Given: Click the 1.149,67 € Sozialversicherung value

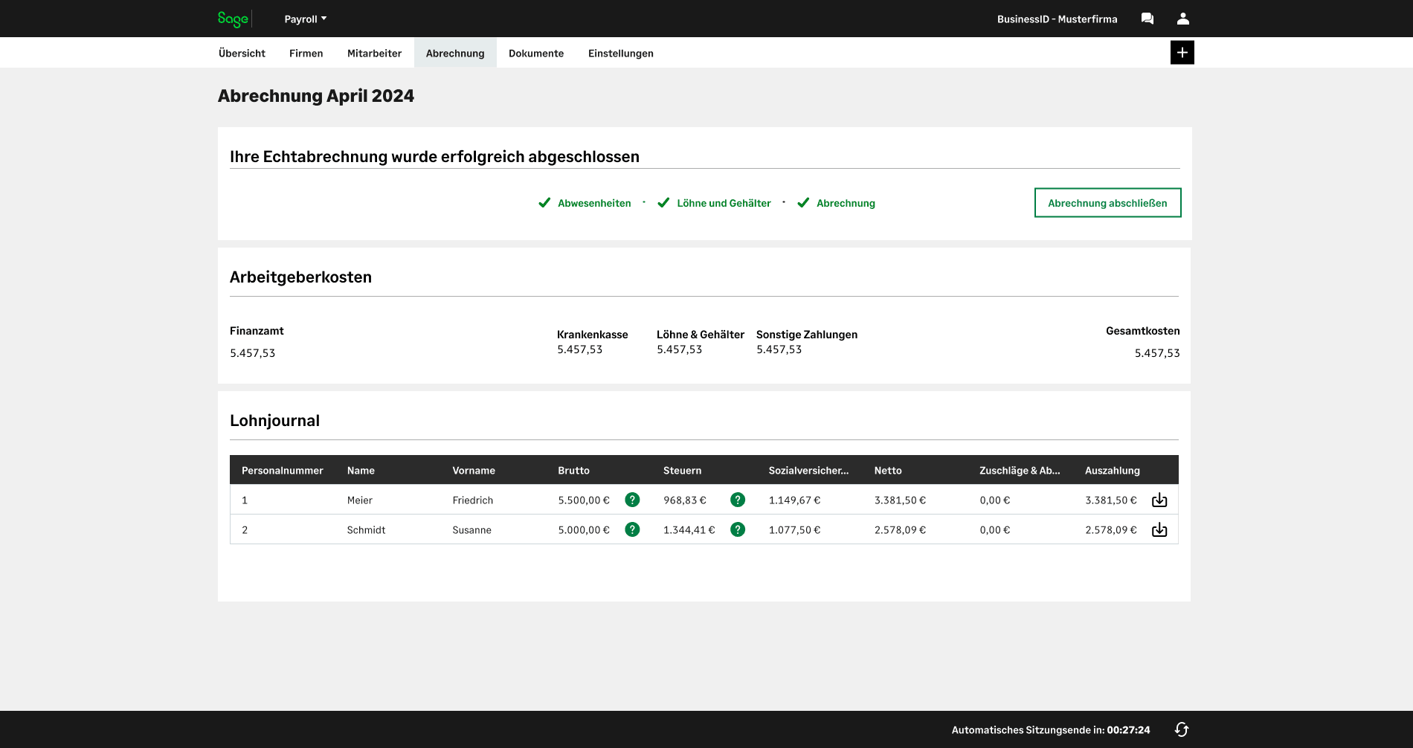Looking at the screenshot, I should point(795,500).
